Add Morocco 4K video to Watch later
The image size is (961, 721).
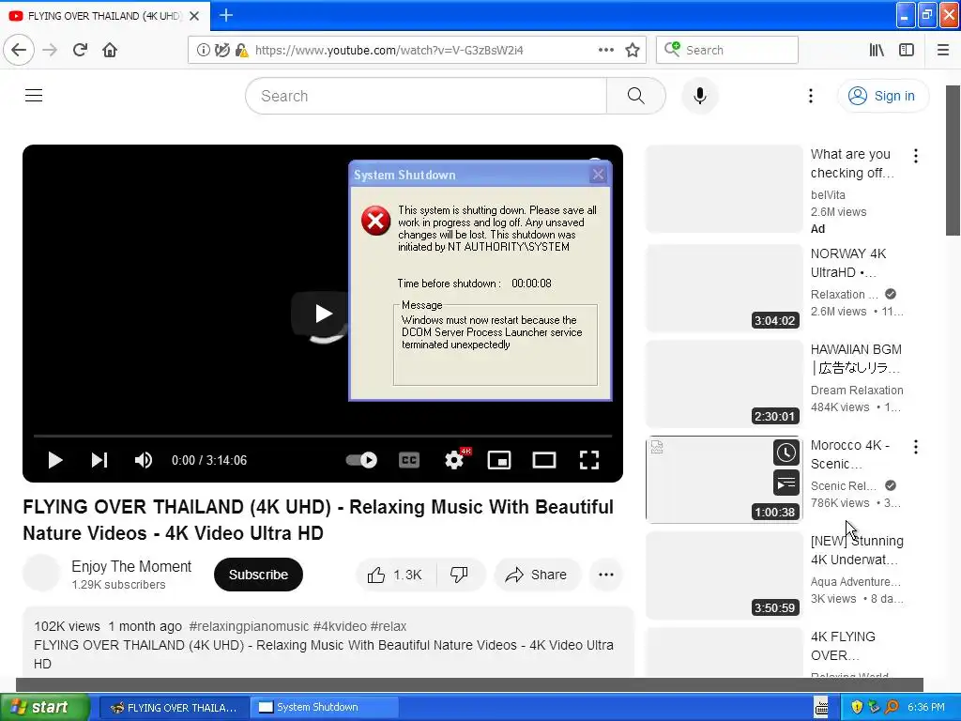point(786,453)
